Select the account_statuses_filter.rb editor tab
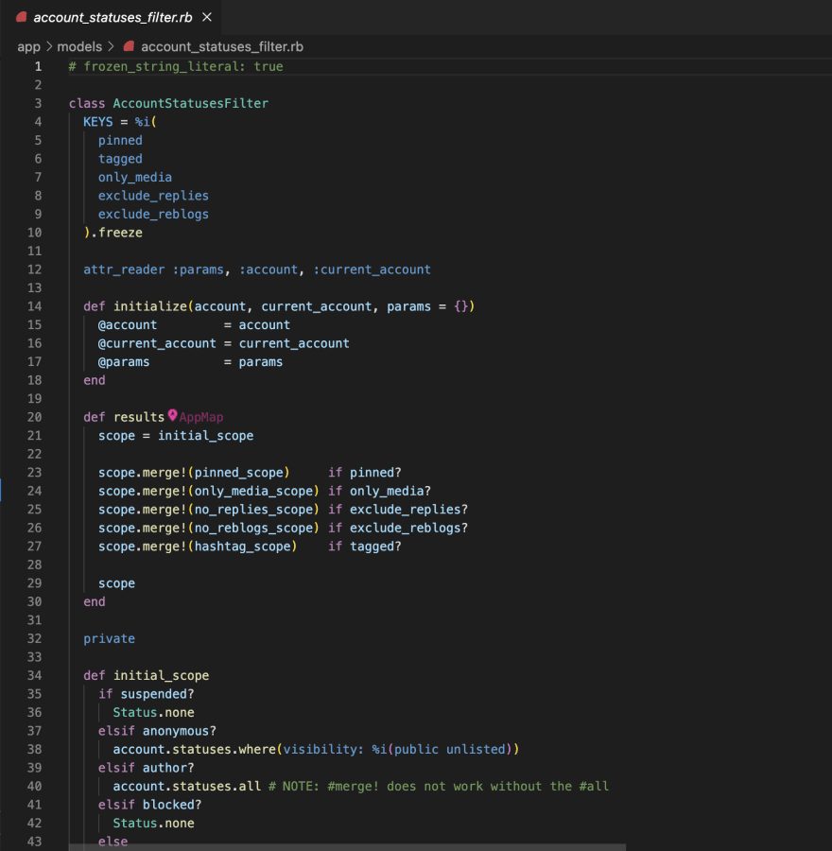The height and width of the screenshot is (851, 832). tap(111, 17)
